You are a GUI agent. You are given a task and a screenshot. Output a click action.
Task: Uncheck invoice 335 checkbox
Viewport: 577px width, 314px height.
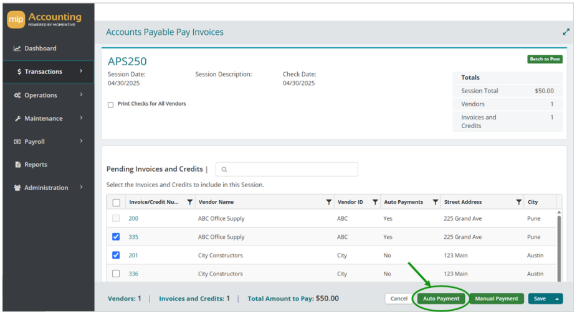(116, 237)
